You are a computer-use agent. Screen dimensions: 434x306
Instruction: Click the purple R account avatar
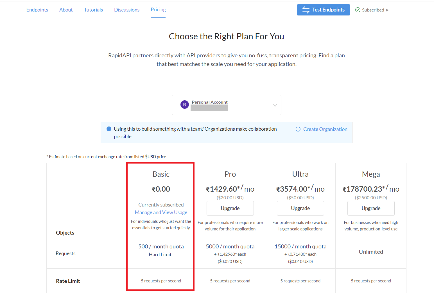click(184, 105)
